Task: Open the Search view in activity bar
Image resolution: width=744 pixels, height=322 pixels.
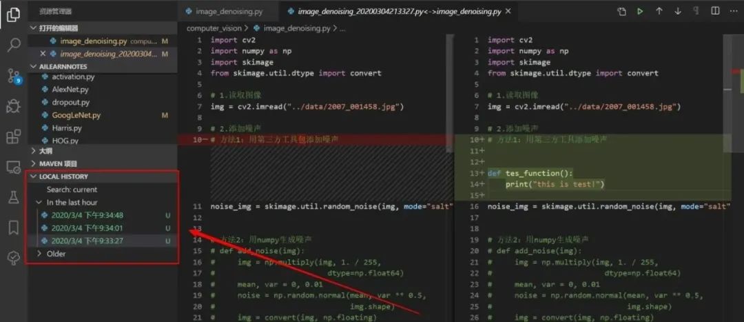Action: 14,45
